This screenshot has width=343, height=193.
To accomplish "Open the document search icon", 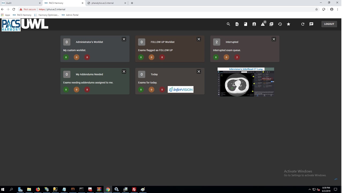I will click(x=237, y=24).
